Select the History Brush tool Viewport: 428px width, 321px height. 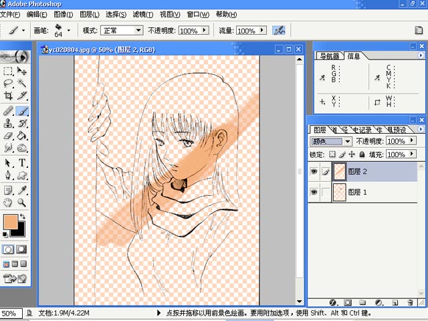[x=22, y=124]
